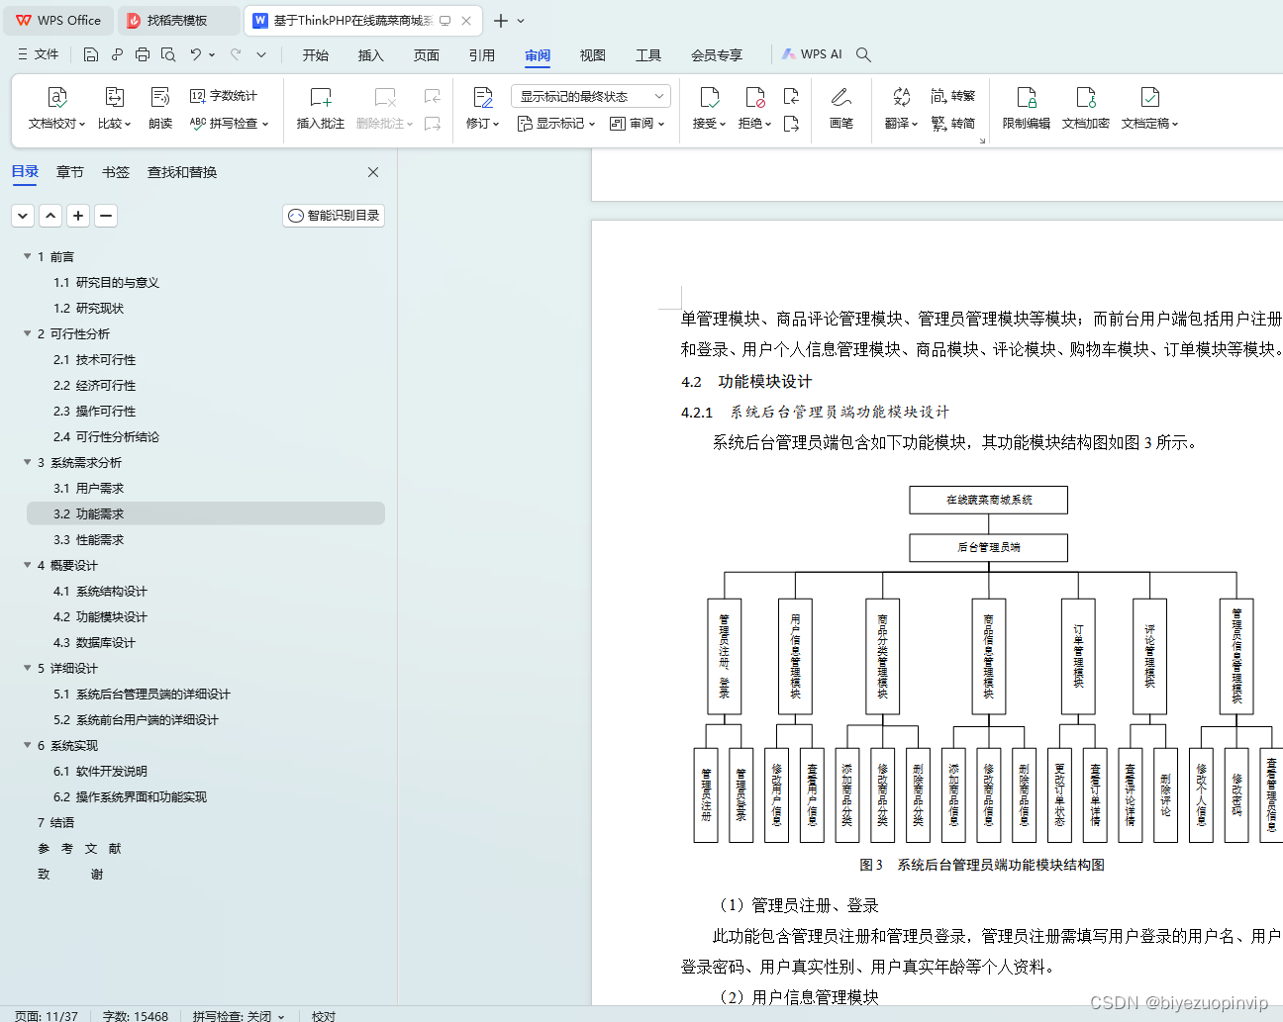Click the 接受 accept change icon
This screenshot has height=1022, width=1283.
click(709, 97)
